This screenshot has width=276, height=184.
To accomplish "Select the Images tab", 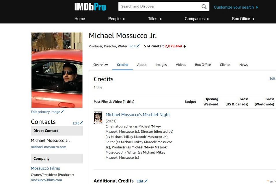I will (161, 65).
